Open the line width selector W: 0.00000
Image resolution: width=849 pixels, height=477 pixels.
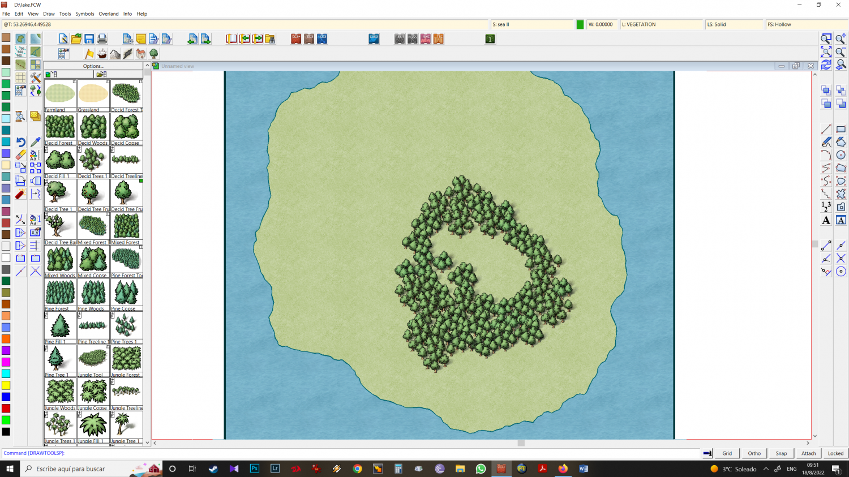602,24
